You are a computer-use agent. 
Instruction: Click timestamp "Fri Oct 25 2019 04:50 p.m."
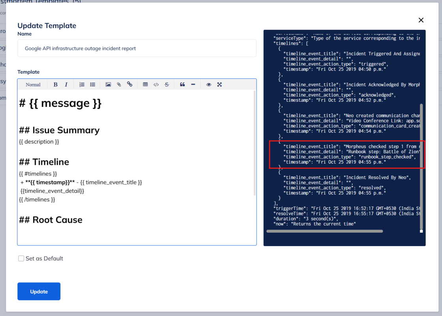tap(335, 69)
